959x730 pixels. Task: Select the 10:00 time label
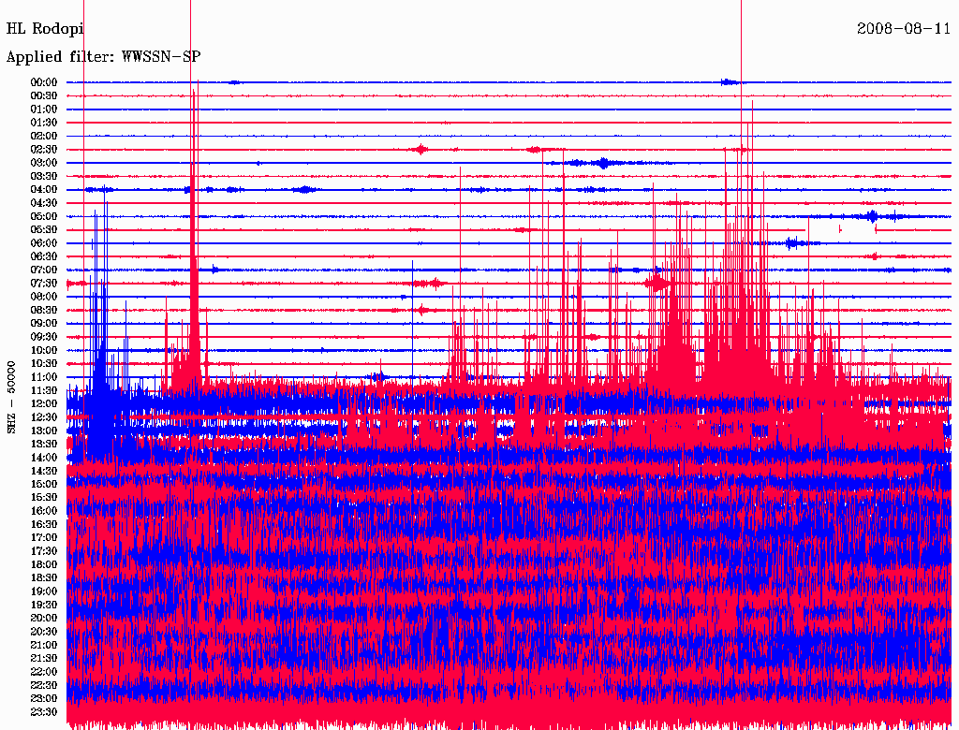tap(44, 350)
